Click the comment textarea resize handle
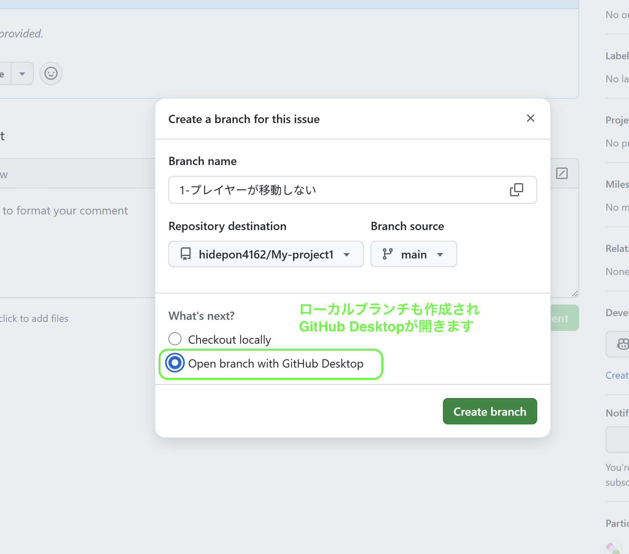Image resolution: width=629 pixels, height=554 pixels. pos(575,293)
